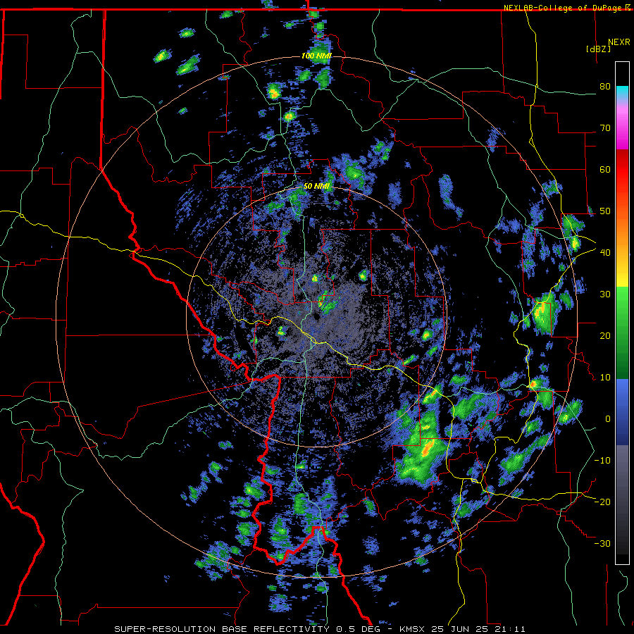Pick the red band of the color bar

click(x=622, y=170)
